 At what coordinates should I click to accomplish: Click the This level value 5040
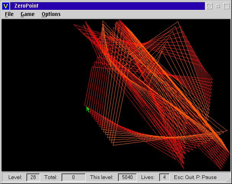point(127,177)
